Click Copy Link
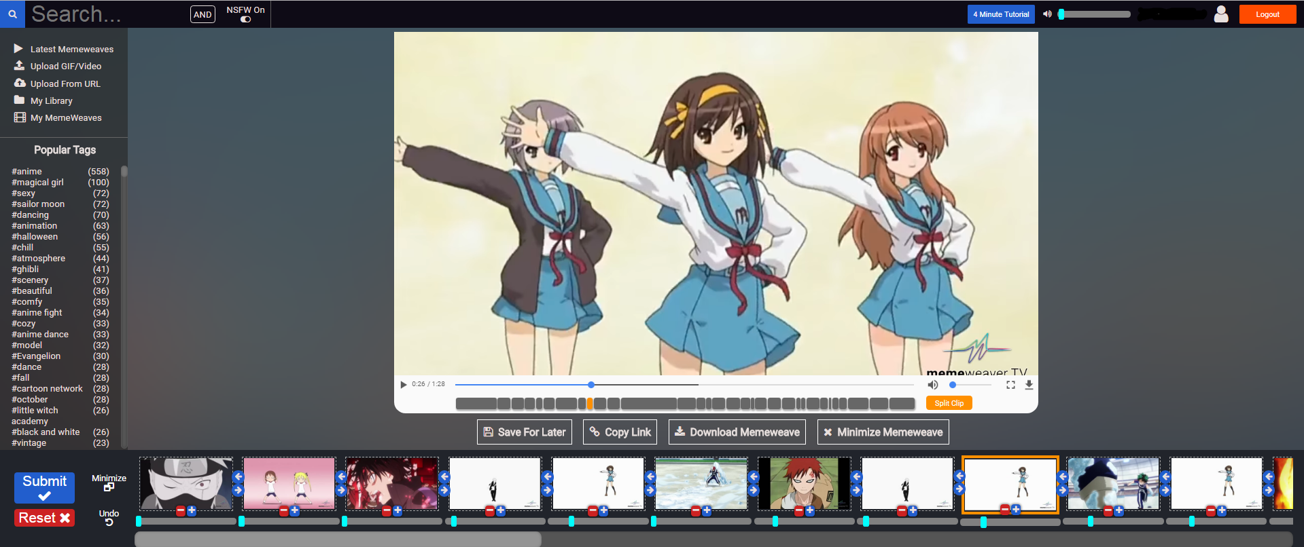The height and width of the screenshot is (547, 1304). [x=620, y=432]
